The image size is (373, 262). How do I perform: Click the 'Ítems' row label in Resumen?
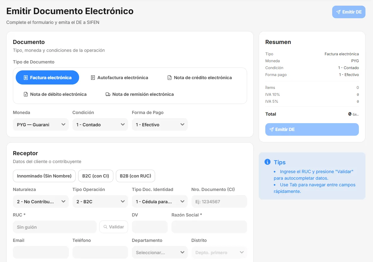click(x=270, y=88)
